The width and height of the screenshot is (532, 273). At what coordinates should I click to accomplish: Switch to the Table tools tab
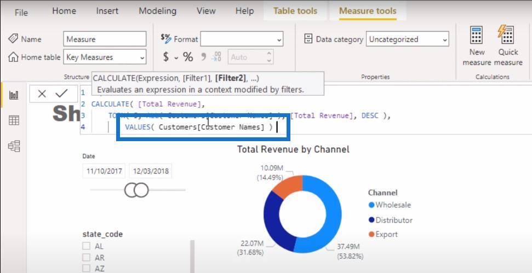pos(295,11)
